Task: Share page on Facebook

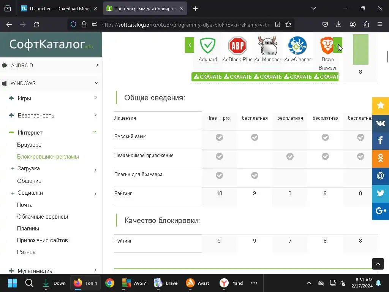Action: pos(380,141)
